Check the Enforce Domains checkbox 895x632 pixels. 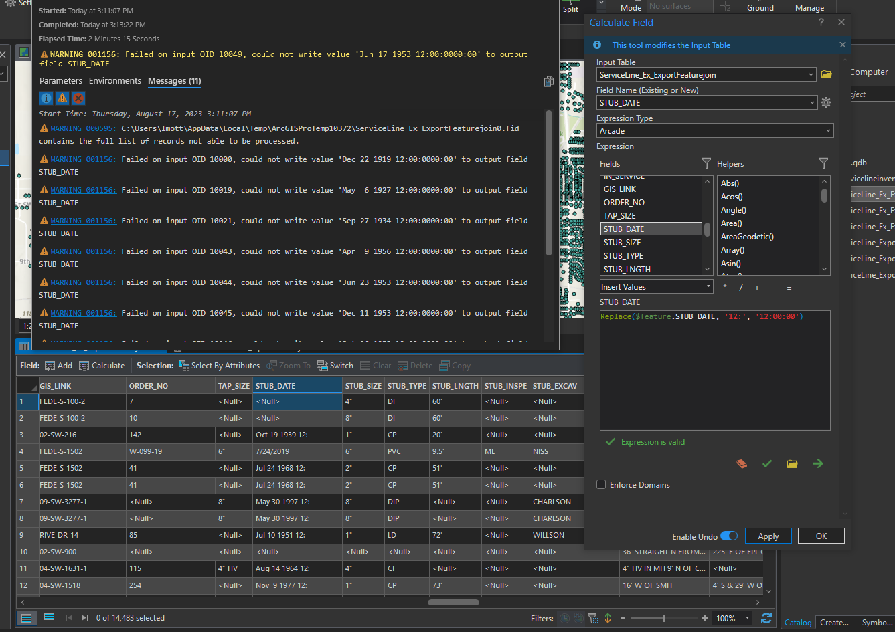pyautogui.click(x=601, y=484)
